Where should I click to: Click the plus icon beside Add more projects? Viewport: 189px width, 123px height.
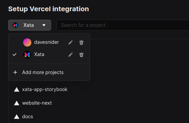click(15, 72)
